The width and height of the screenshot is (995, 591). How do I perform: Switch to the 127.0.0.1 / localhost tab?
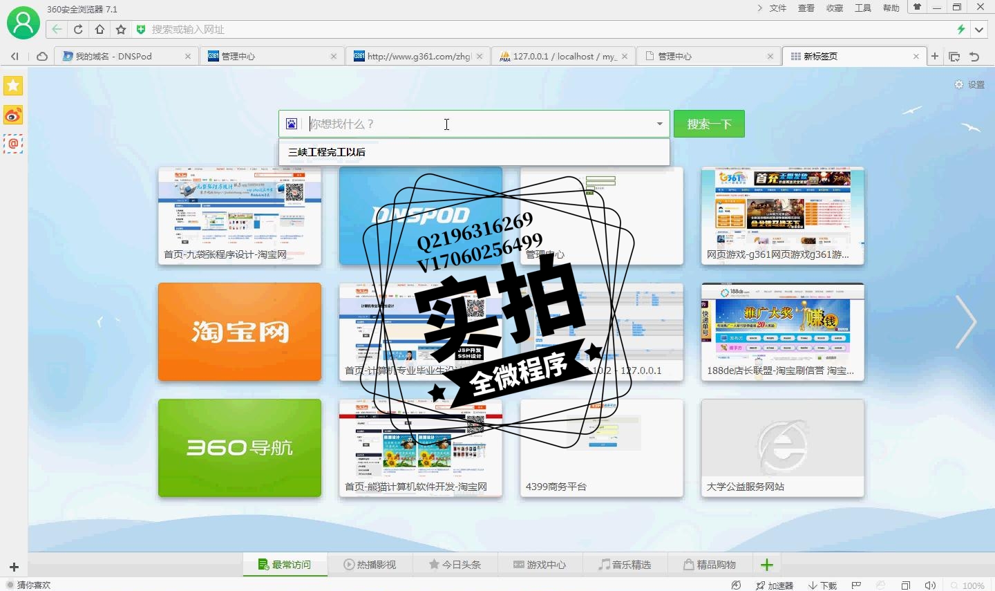click(x=563, y=56)
